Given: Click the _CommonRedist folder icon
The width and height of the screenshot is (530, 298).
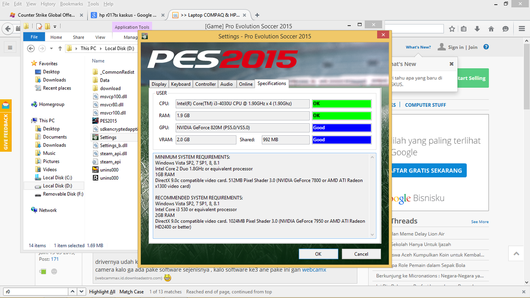Looking at the screenshot, I should [x=96, y=72].
